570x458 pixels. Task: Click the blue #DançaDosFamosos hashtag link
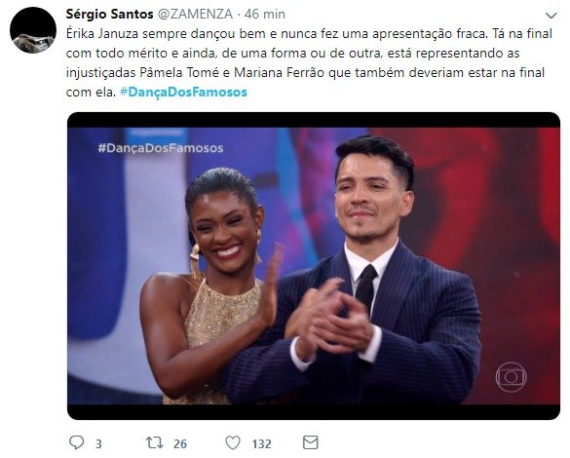coord(183,92)
